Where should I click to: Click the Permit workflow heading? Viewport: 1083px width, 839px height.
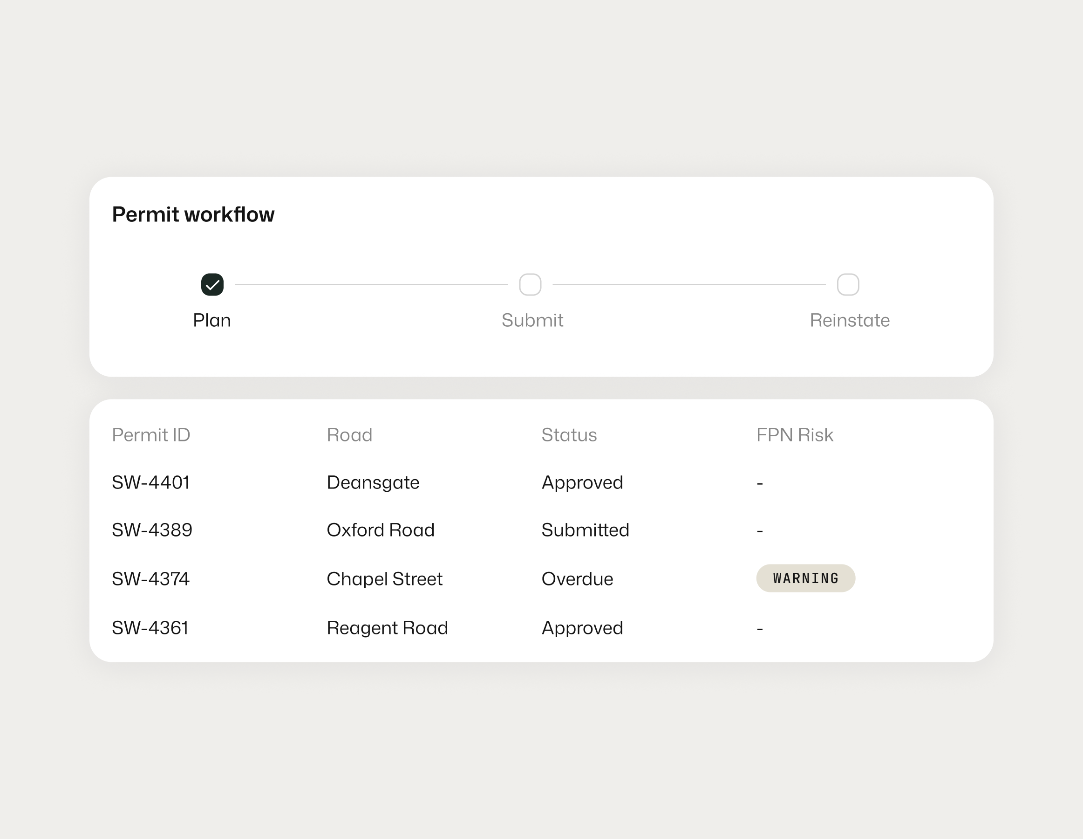point(193,215)
